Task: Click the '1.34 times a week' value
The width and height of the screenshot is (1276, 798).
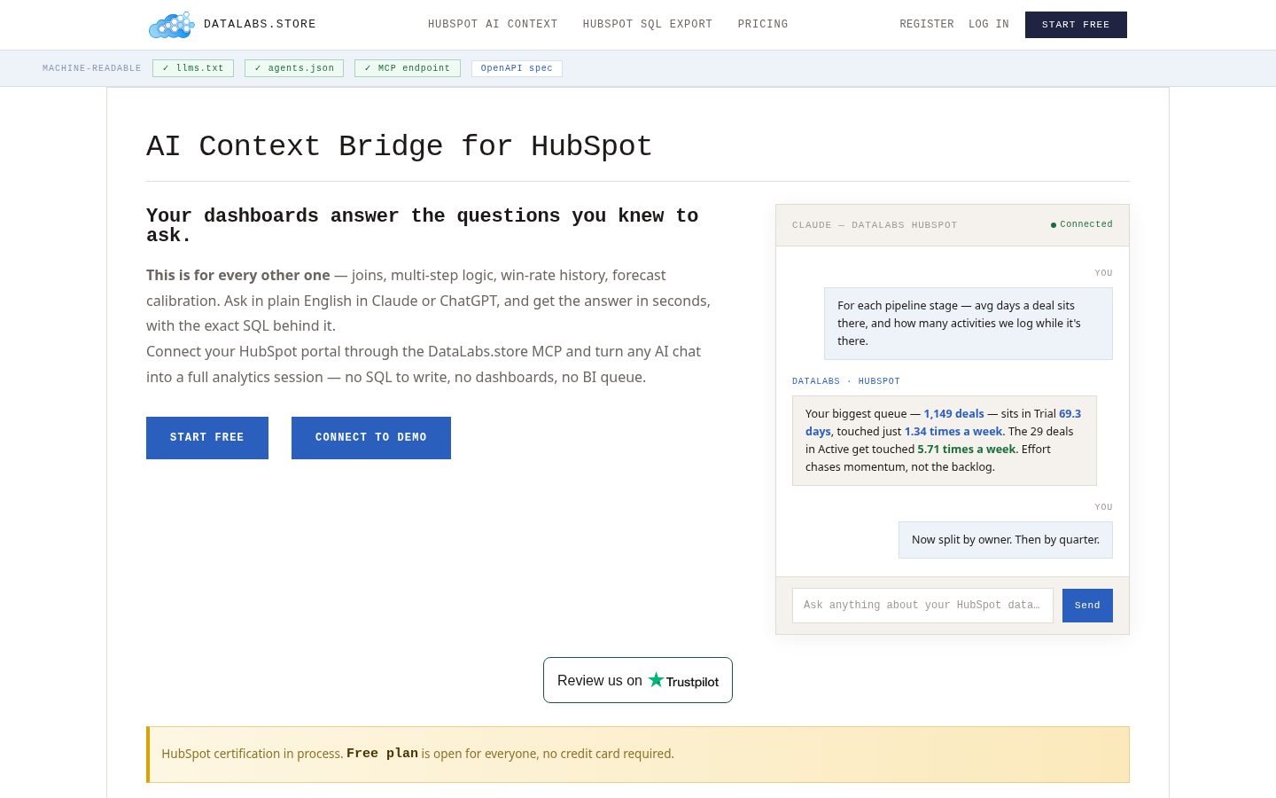Action: point(953,432)
